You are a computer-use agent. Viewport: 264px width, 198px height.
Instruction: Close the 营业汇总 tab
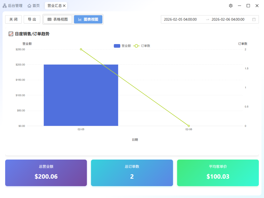pos(64,6)
